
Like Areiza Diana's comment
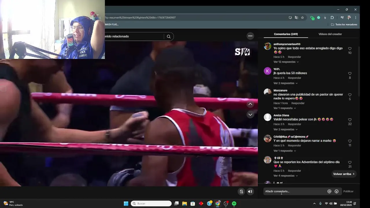pos(350,120)
